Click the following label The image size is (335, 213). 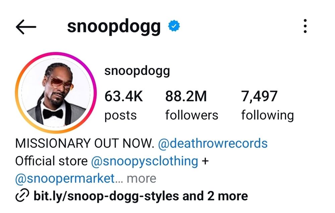267,115
